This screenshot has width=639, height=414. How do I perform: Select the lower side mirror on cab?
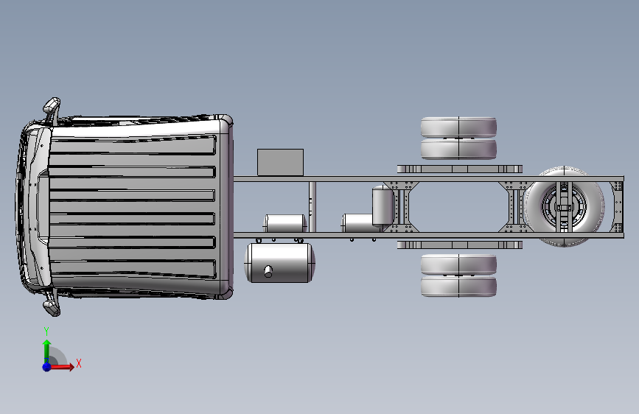pyautogui.click(x=52, y=303)
